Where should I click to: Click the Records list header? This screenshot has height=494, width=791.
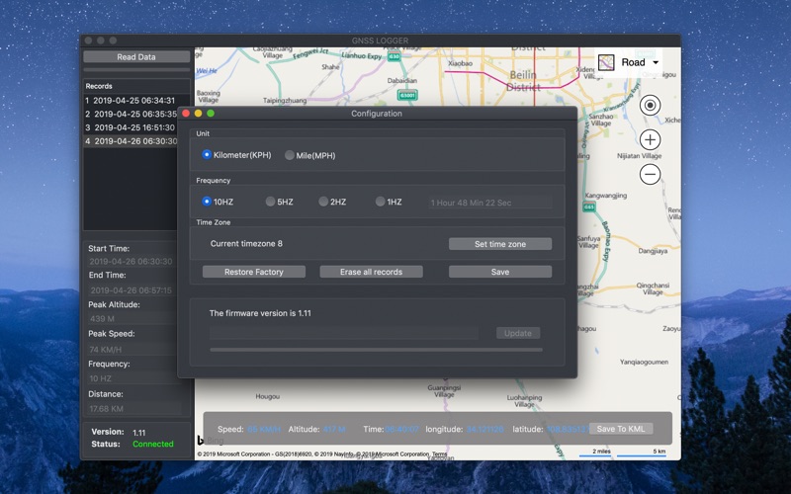tap(136, 86)
